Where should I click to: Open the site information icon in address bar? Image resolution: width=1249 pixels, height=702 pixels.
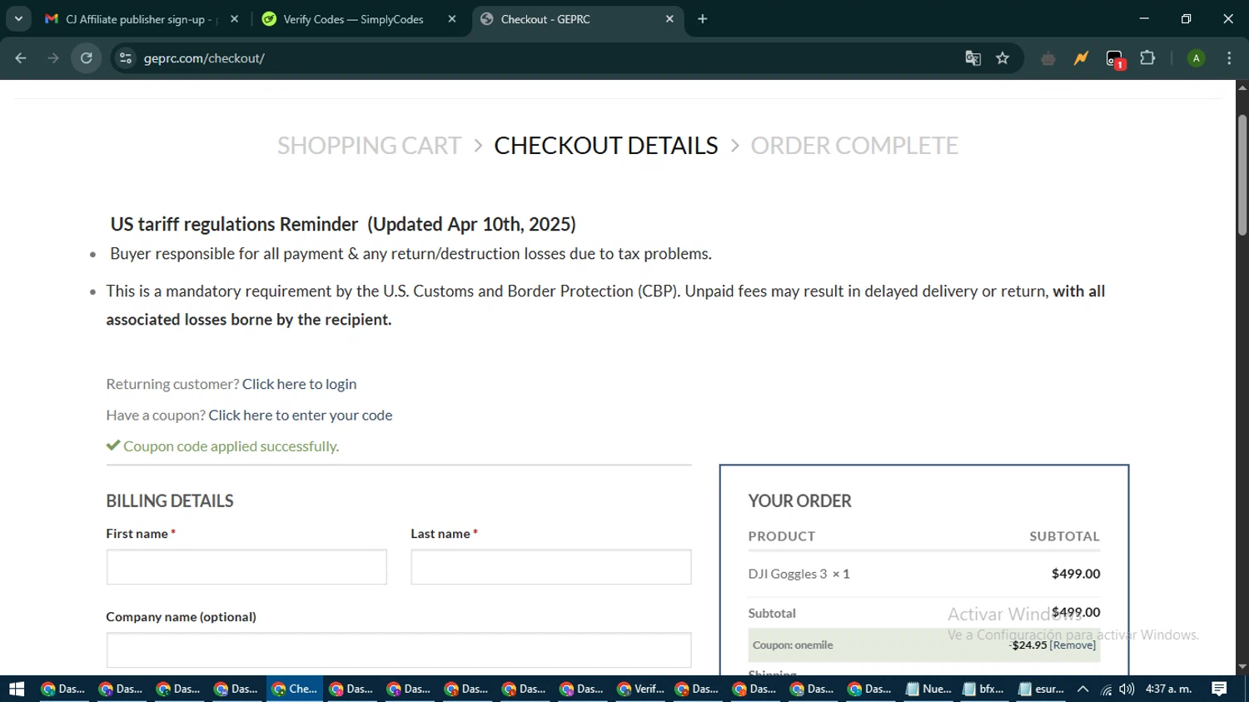pyautogui.click(x=126, y=58)
